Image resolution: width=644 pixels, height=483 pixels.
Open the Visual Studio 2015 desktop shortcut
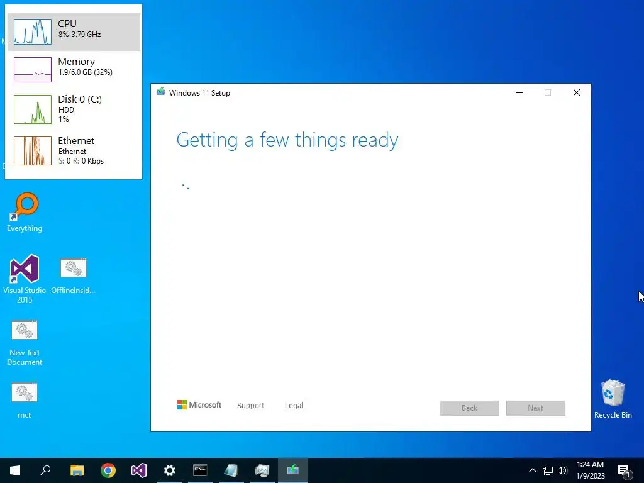coord(25,279)
